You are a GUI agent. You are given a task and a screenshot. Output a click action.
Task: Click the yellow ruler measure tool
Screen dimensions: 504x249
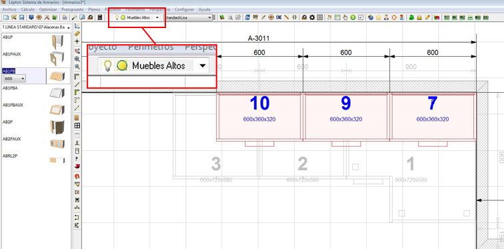pyautogui.click(x=77, y=33)
